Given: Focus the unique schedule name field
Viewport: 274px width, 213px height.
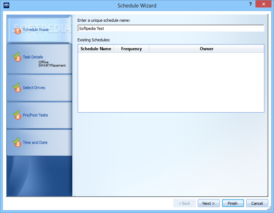Looking at the screenshot, I should click(171, 28).
